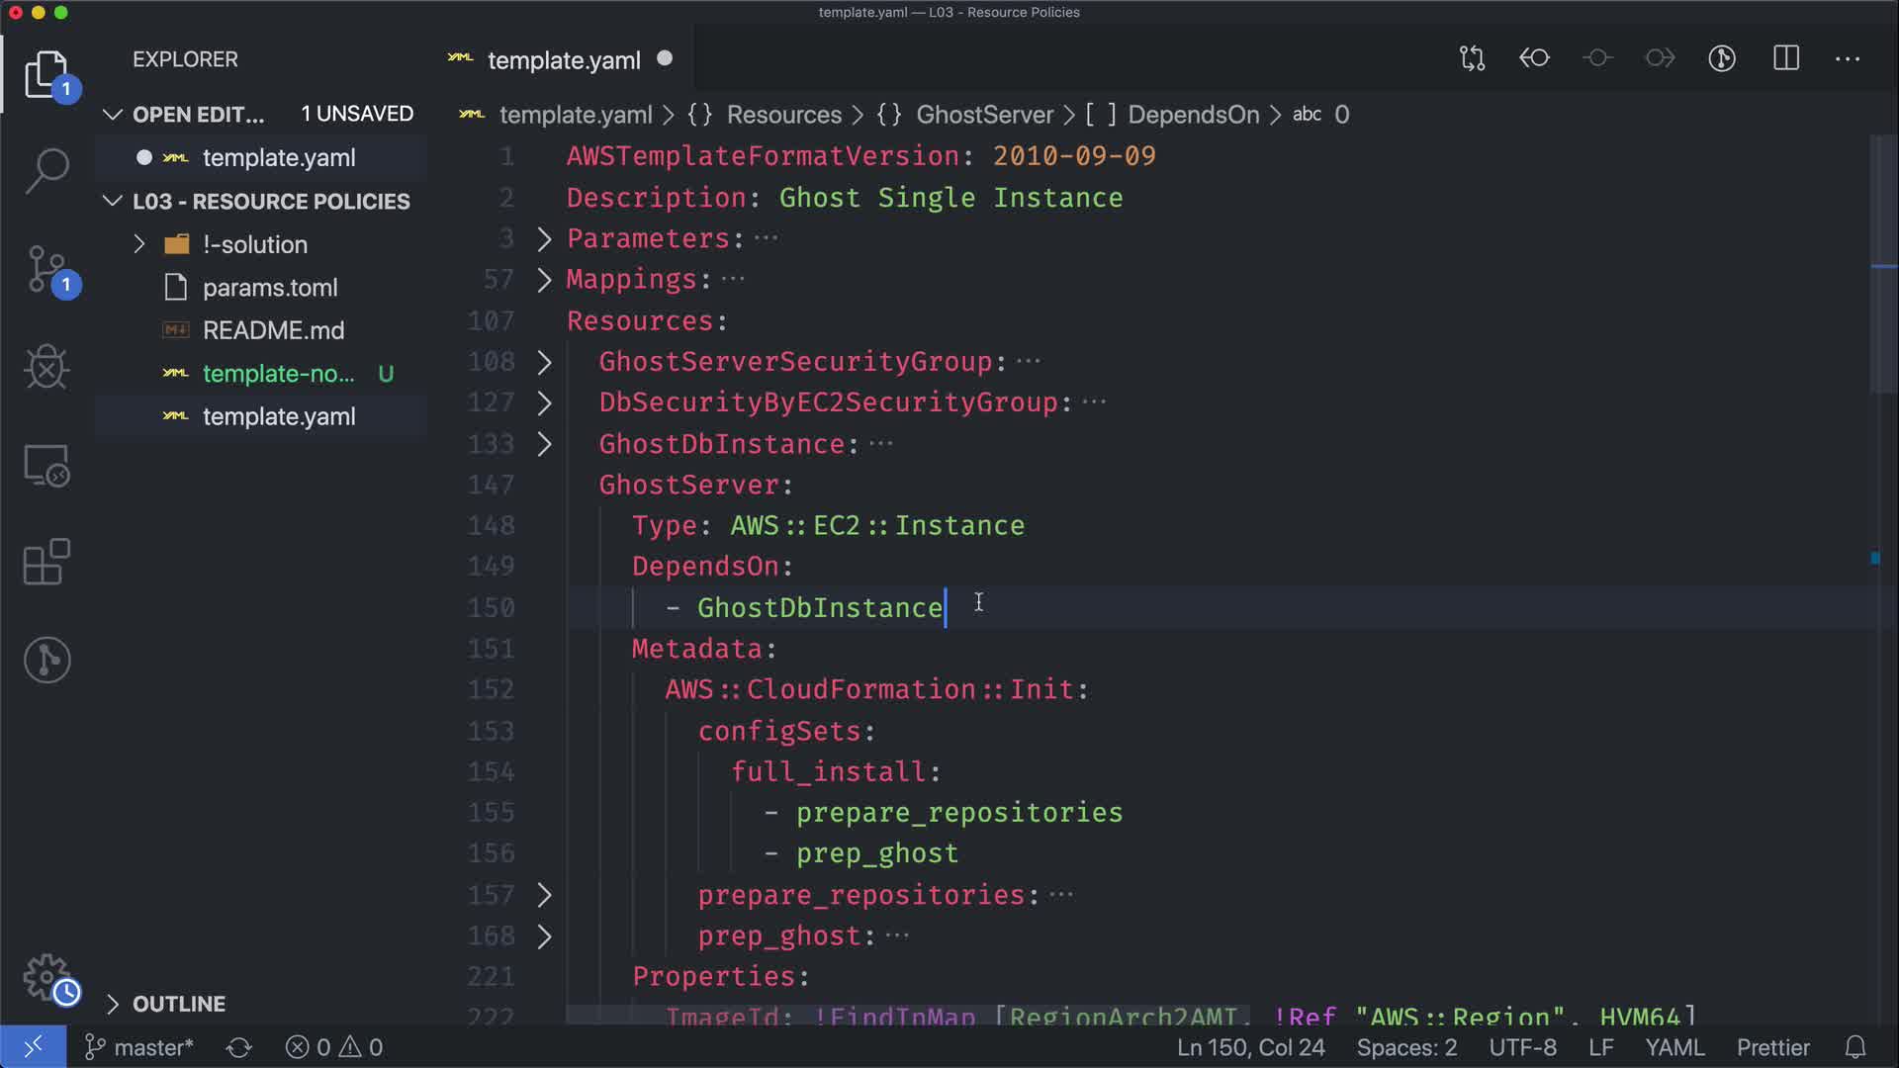Screen dimensions: 1899x1068
Task: Change the YAML language mode
Action: (1673, 1047)
